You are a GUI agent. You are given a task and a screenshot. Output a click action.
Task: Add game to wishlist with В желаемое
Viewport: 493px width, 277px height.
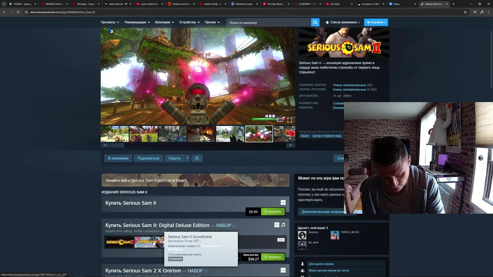(118, 158)
